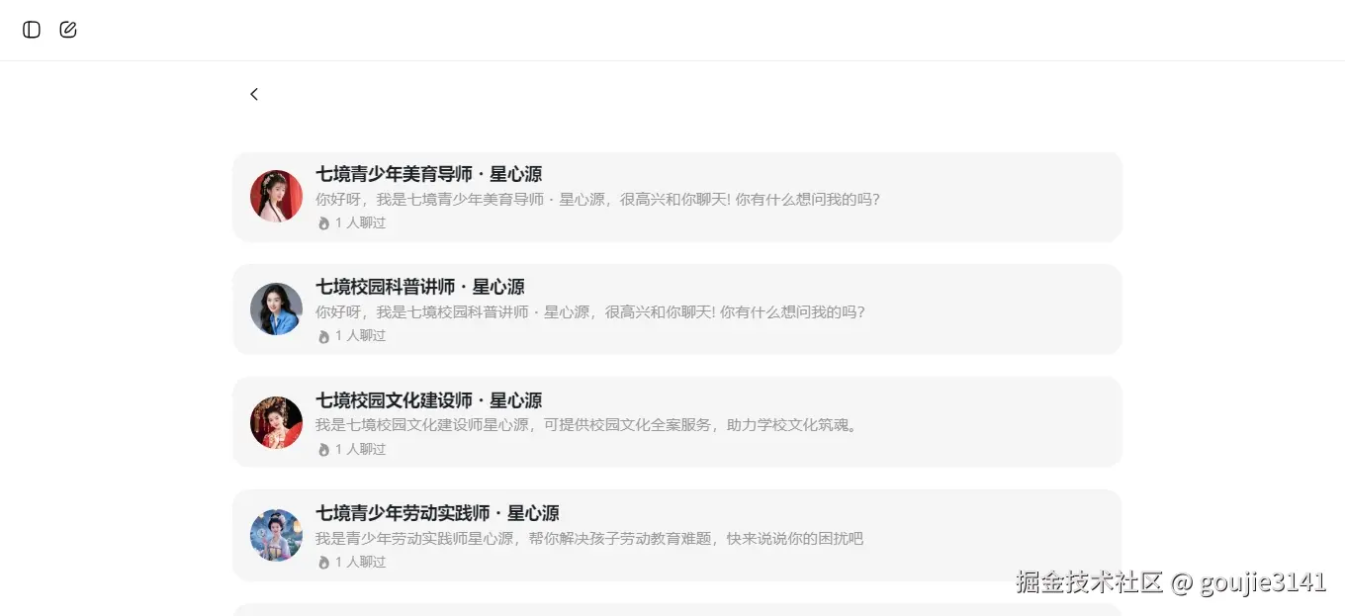Screen dimensions: 1345x616
Task: Click the flame icon on 七境校园文化建设师 card
Action: (323, 449)
